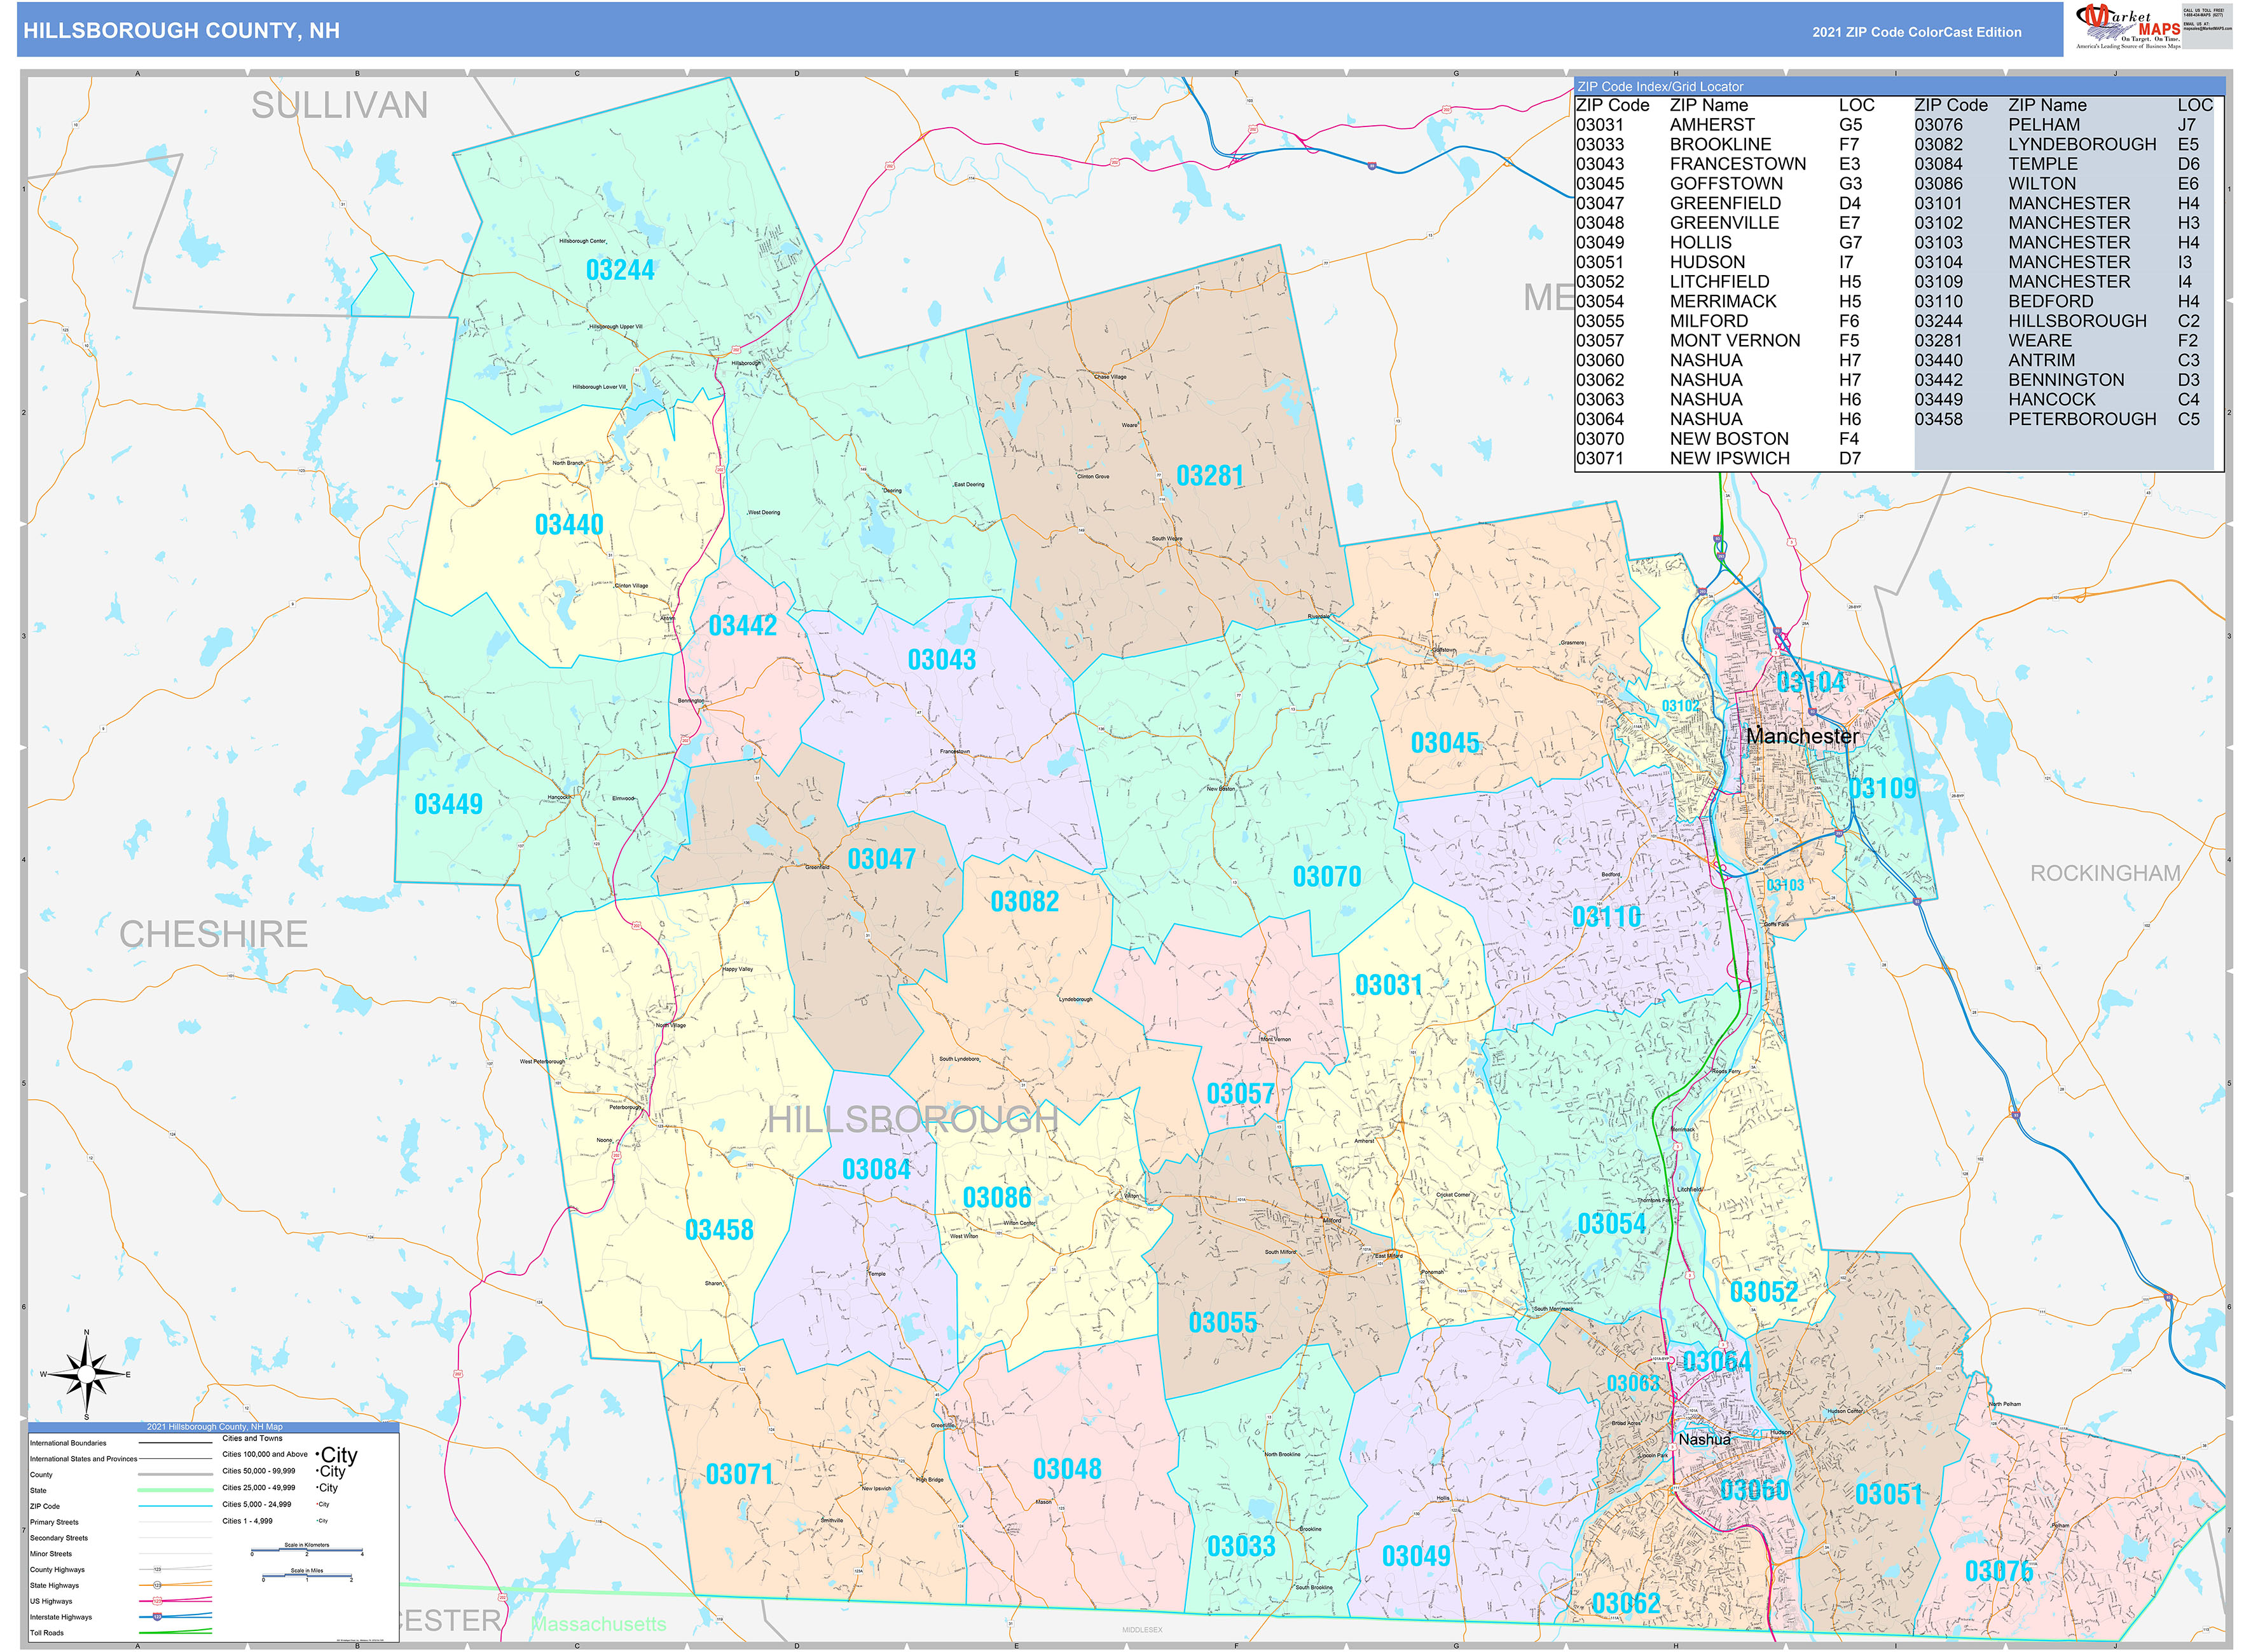Click the 03052 ZIP label on the map
The image size is (2244, 1652).
(x=1763, y=1292)
